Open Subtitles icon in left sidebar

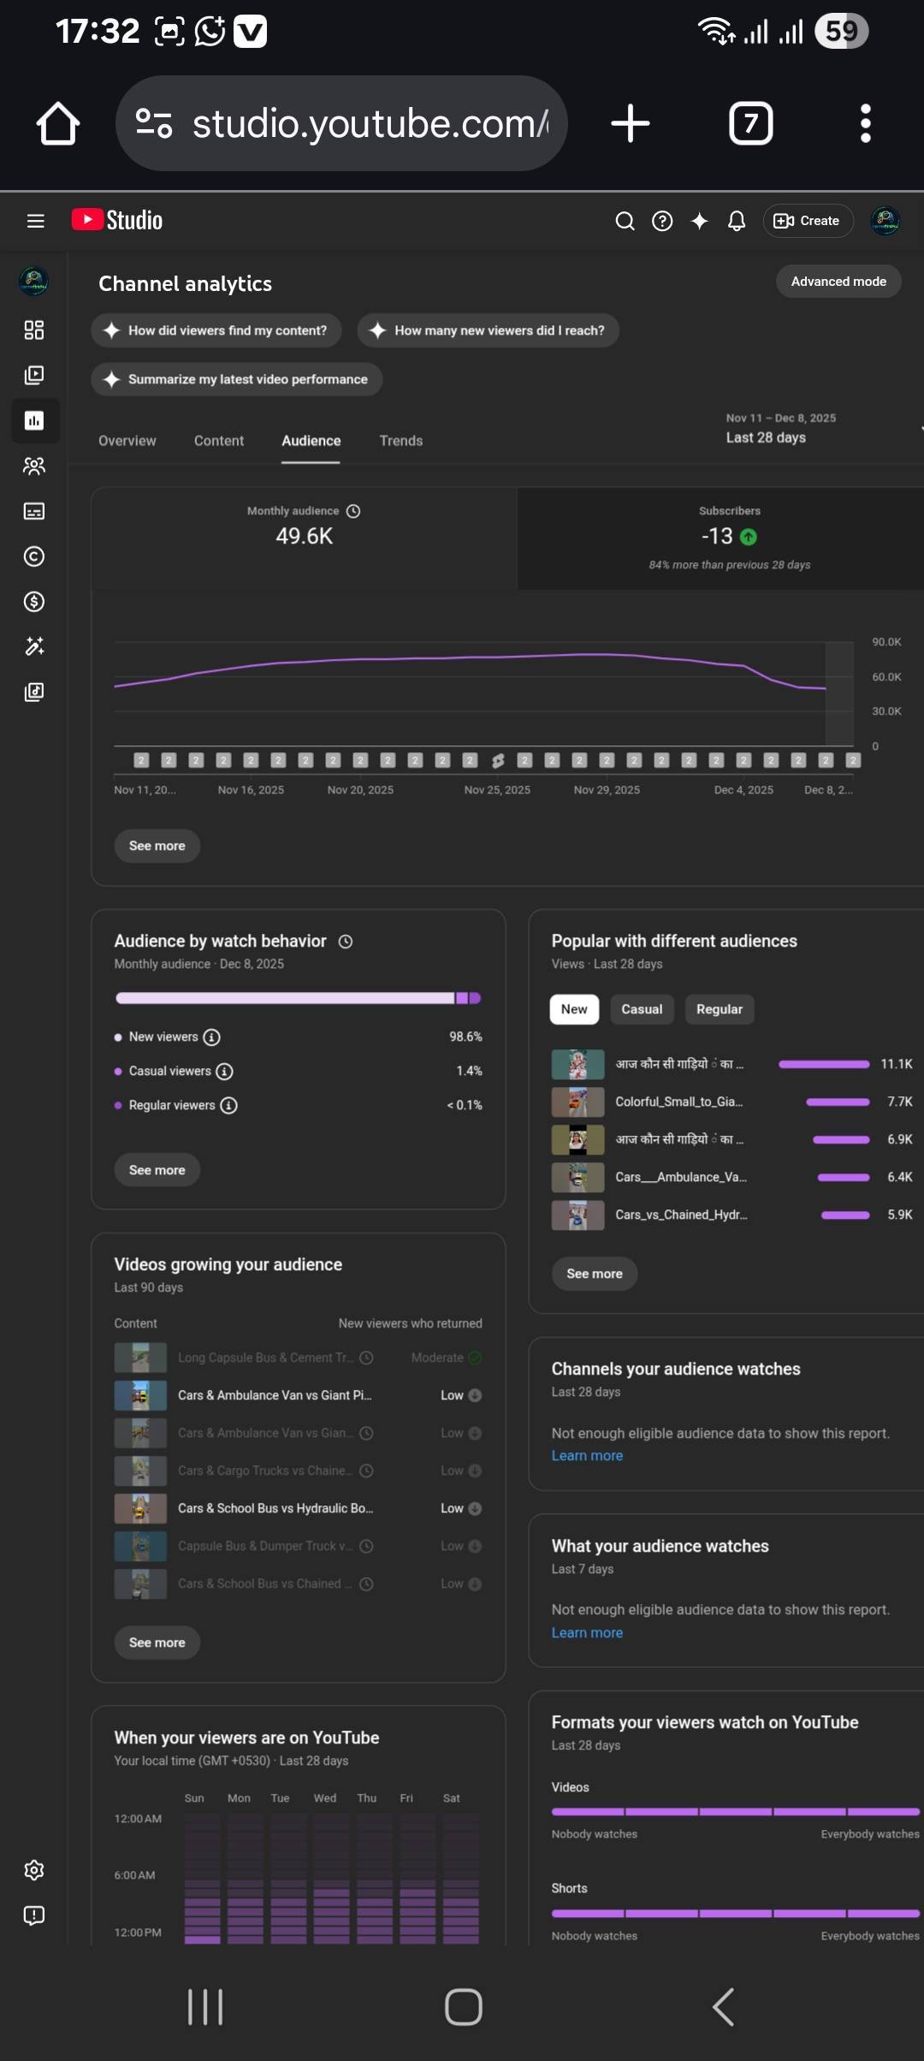coord(34,512)
